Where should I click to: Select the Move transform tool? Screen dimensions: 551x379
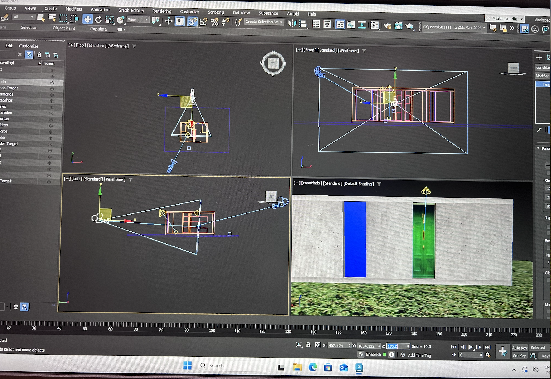pyautogui.click(x=87, y=19)
